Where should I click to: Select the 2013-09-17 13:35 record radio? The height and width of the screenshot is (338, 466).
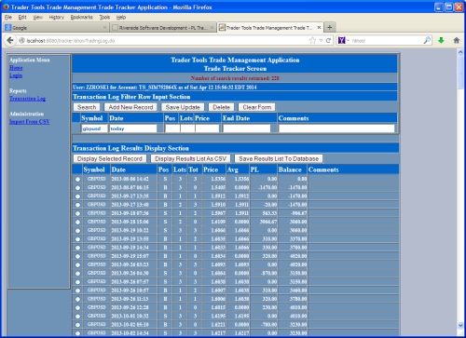coord(77,196)
